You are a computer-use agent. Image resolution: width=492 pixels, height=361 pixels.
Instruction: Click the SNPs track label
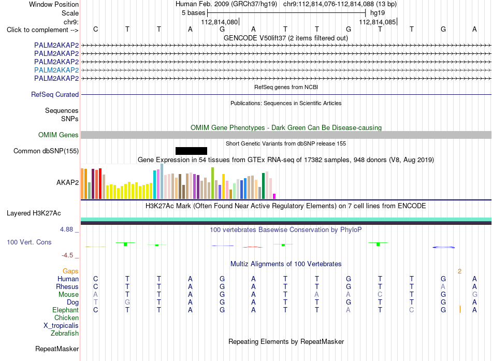(x=70, y=119)
